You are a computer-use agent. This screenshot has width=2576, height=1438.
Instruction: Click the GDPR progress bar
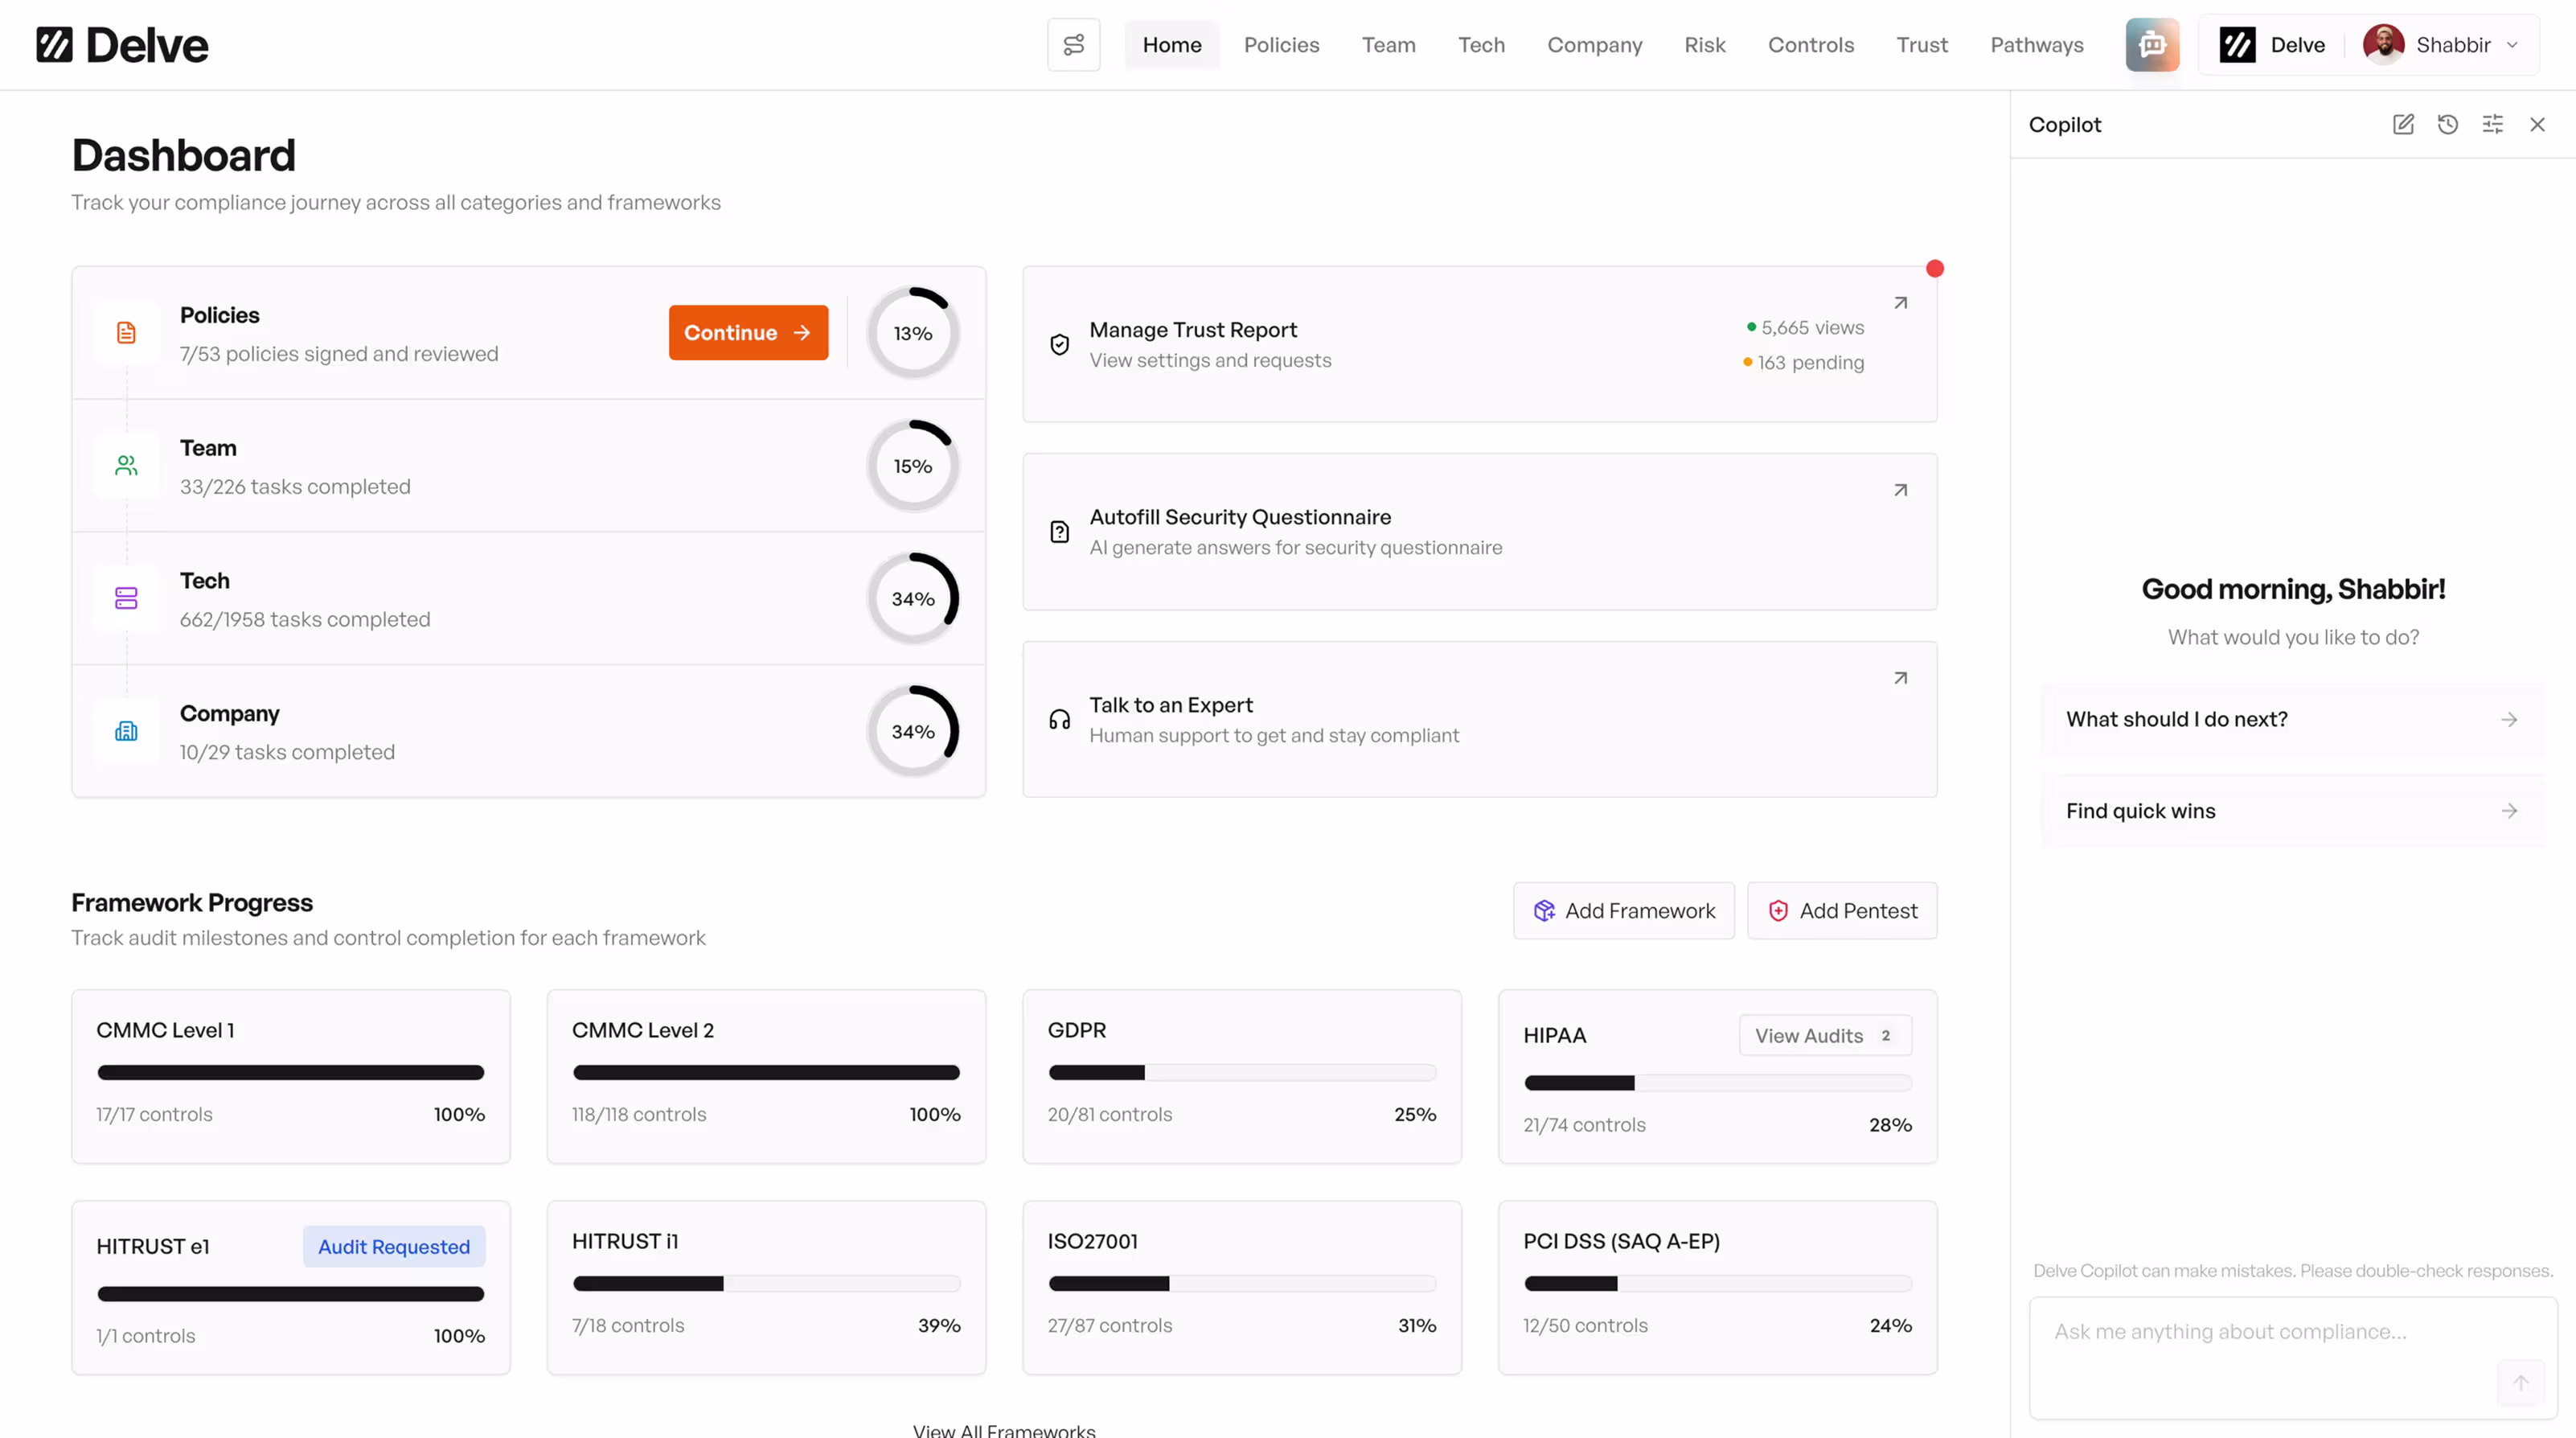[1241, 1073]
